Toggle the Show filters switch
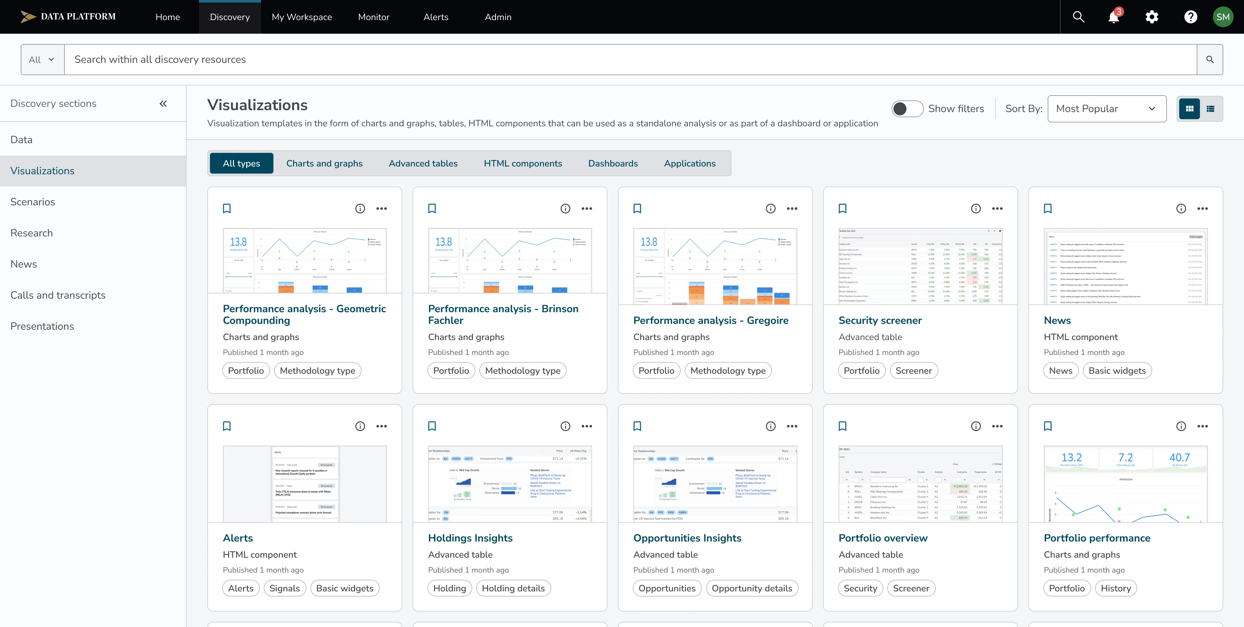 click(x=907, y=108)
